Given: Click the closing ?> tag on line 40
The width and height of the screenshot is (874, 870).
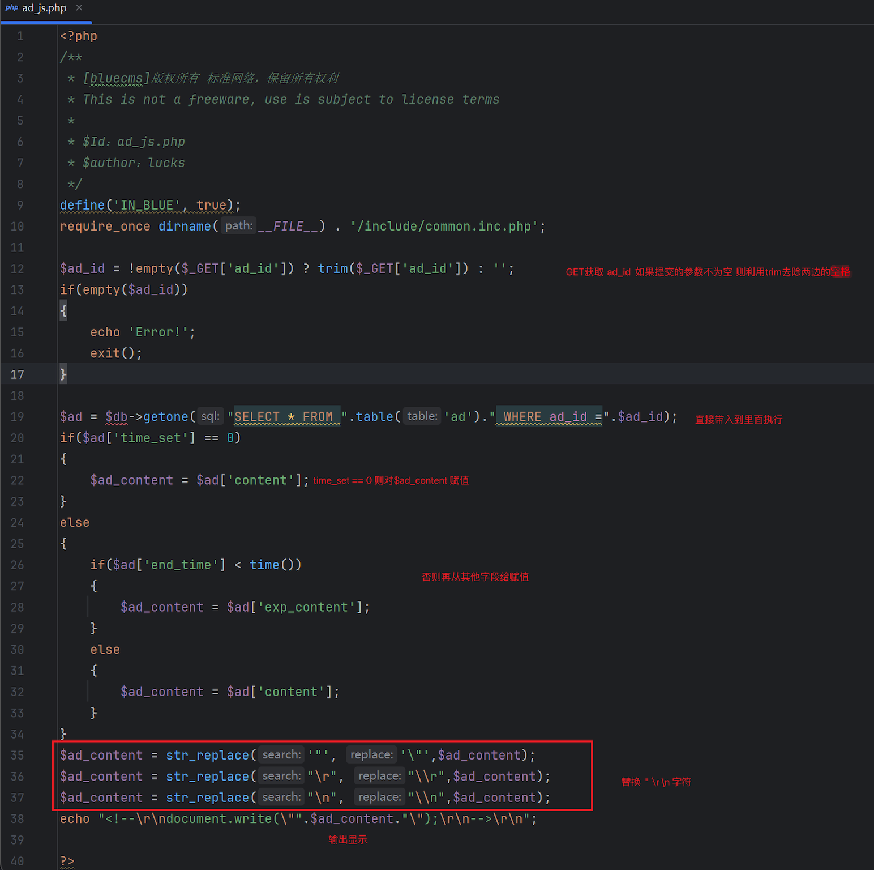Looking at the screenshot, I should [67, 862].
